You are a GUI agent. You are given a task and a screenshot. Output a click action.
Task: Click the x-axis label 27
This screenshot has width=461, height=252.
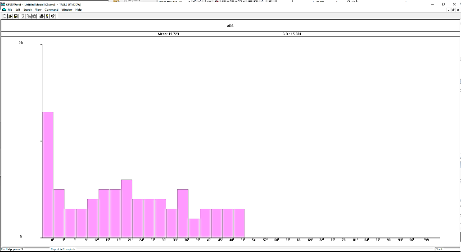tap(152, 240)
